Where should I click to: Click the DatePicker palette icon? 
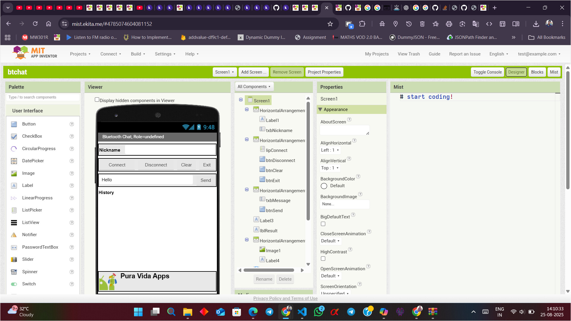(x=14, y=161)
